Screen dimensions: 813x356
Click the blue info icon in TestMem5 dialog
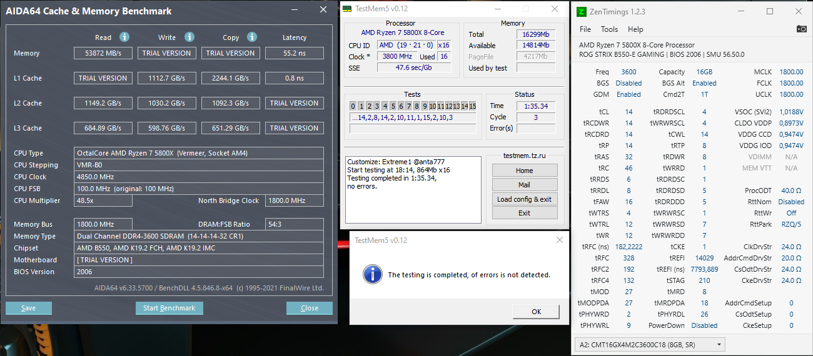point(373,274)
